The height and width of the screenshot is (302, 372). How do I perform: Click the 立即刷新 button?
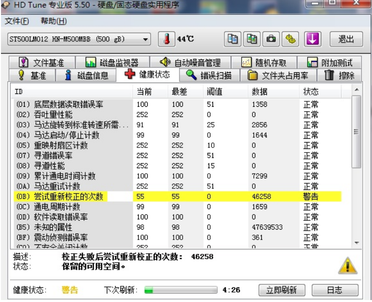coord(282,290)
